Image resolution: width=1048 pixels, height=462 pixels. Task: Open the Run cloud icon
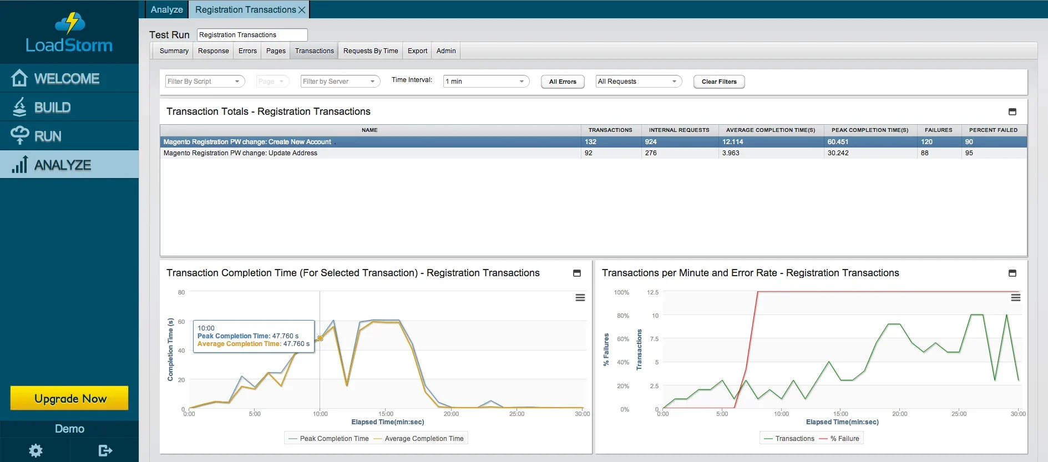click(19, 135)
